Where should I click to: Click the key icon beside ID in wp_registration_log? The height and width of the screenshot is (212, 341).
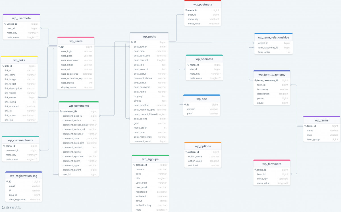[7, 181]
